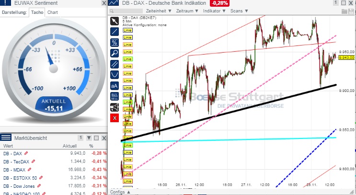This screenshot has width=356, height=195.
Task: Select the DB - MDAX row
Action: click(54, 170)
